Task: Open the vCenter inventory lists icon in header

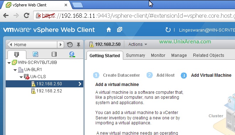Action: [119, 29]
